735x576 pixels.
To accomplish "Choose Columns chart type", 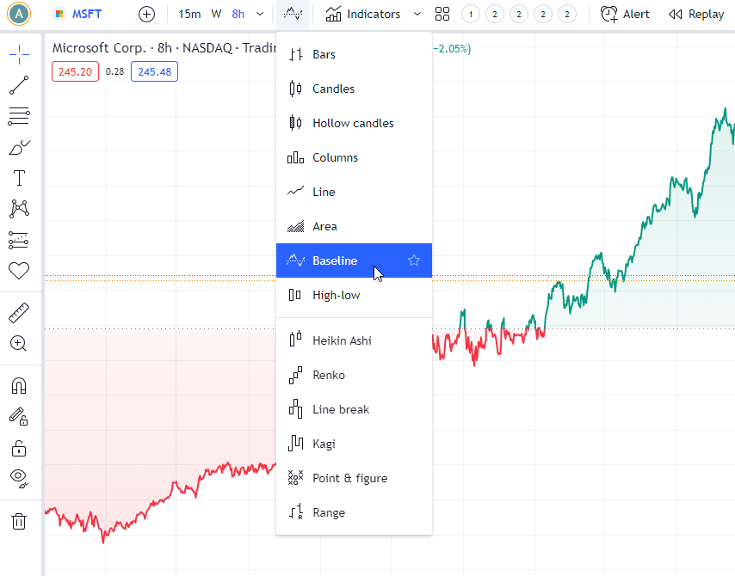I will [x=354, y=157].
